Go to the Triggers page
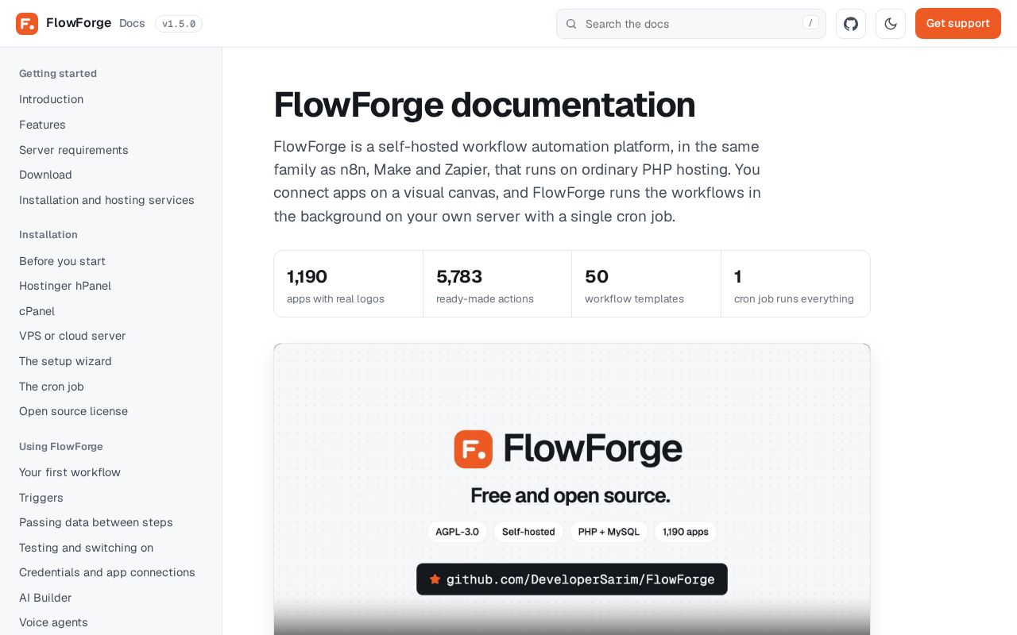 41,498
